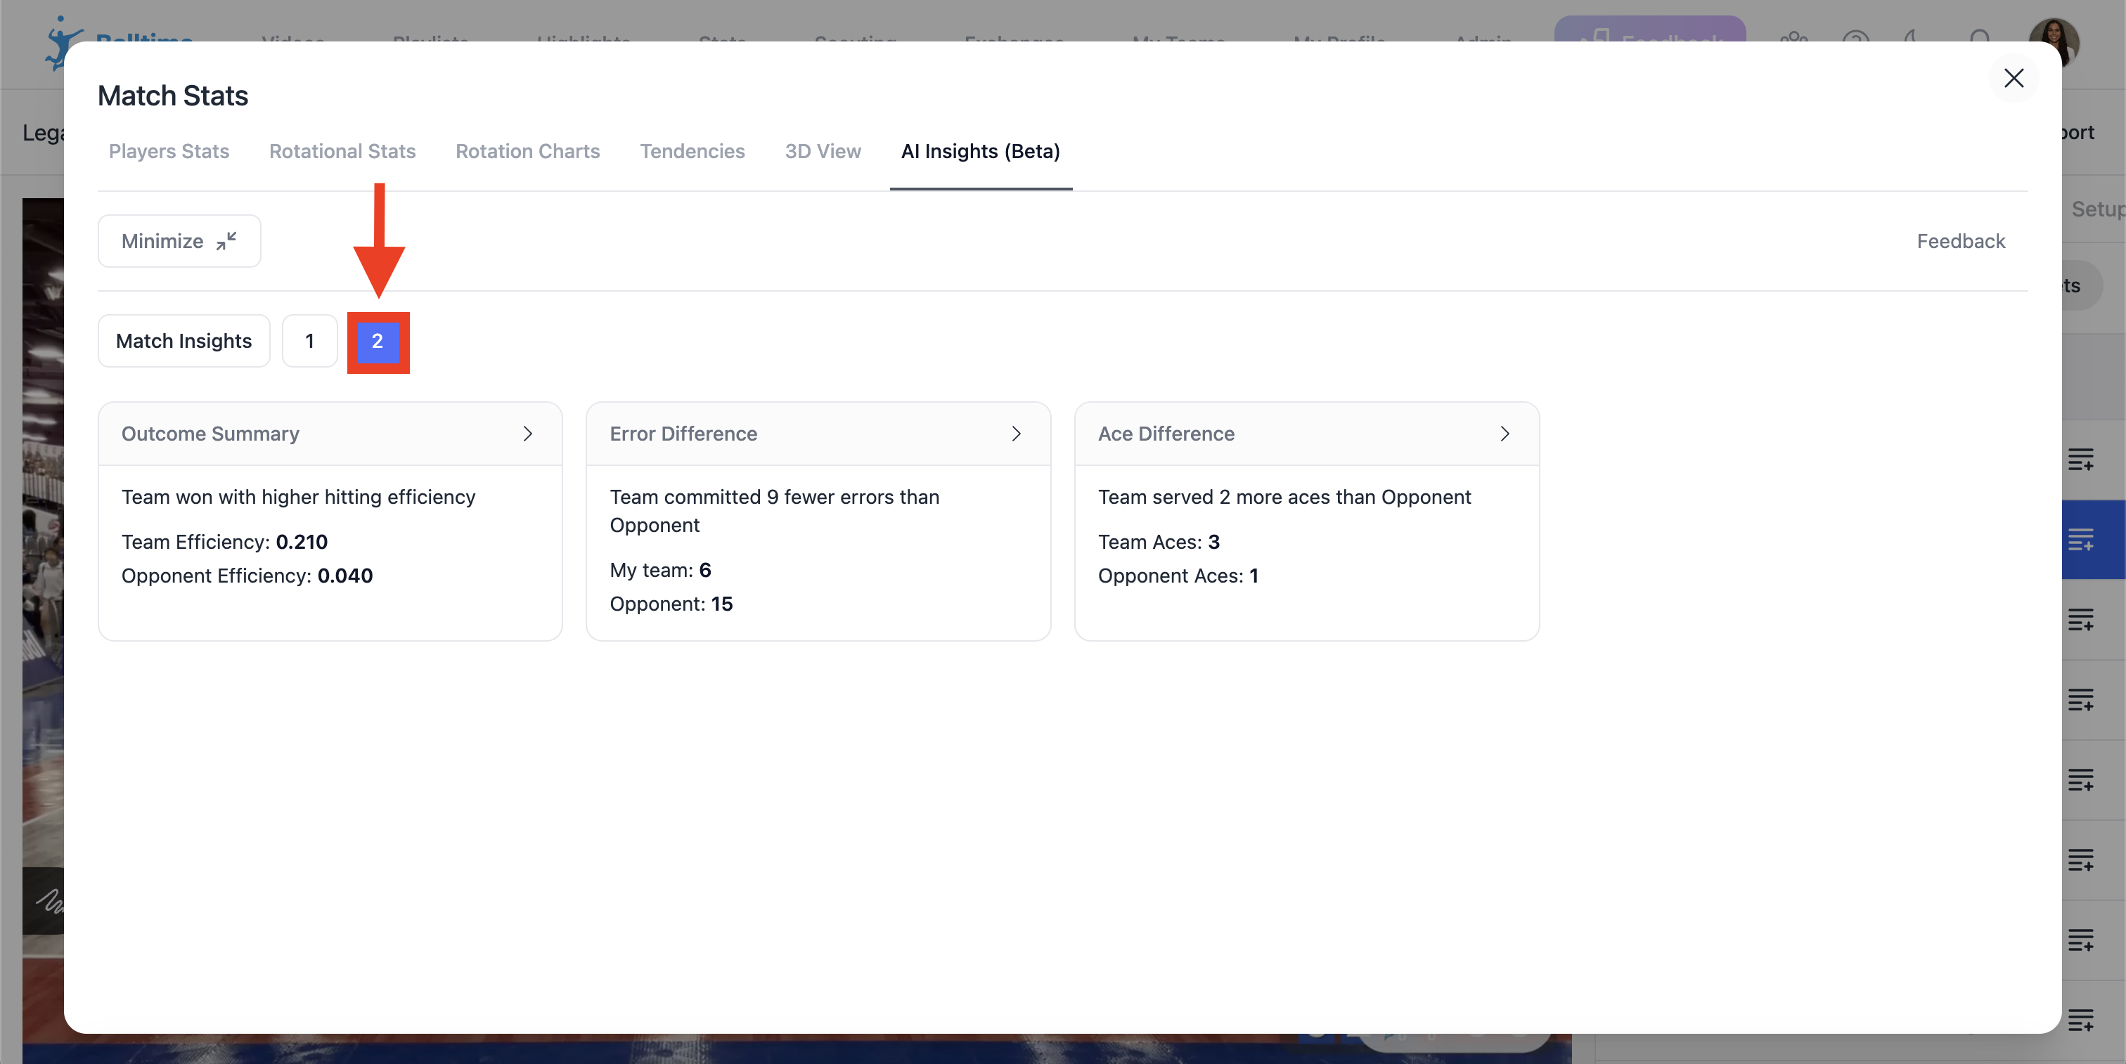The height and width of the screenshot is (1064, 2126).
Task: Click the bottommost add-to-playlist icon on the right
Action: click(x=2080, y=1020)
